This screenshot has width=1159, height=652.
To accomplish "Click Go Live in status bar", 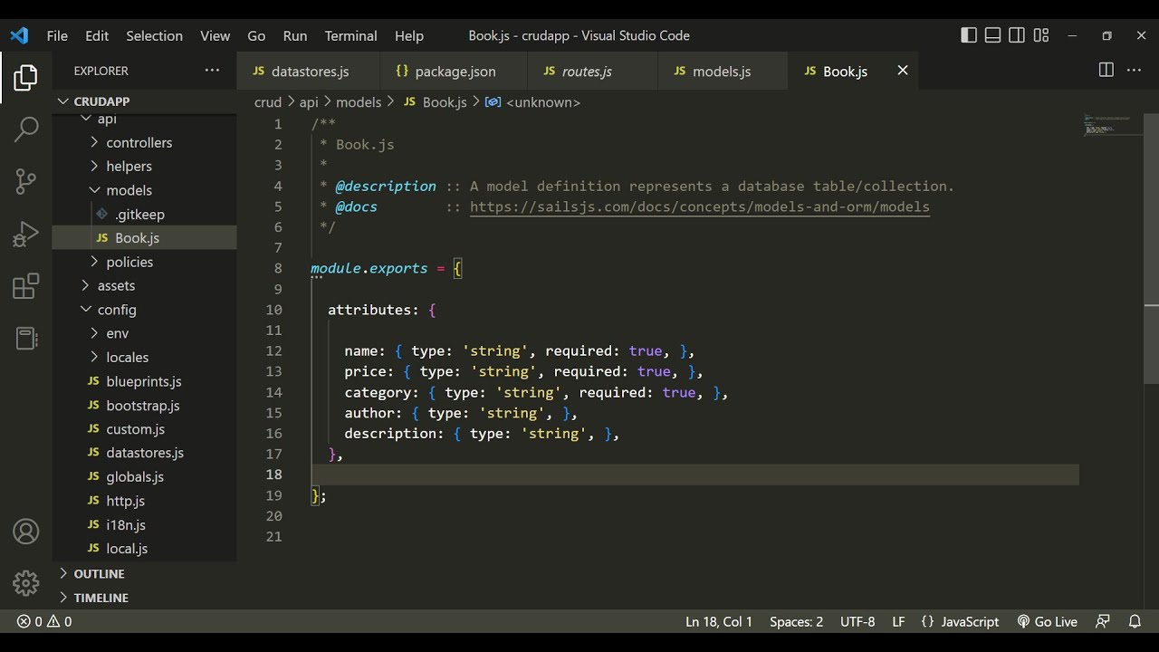I will tap(1048, 621).
